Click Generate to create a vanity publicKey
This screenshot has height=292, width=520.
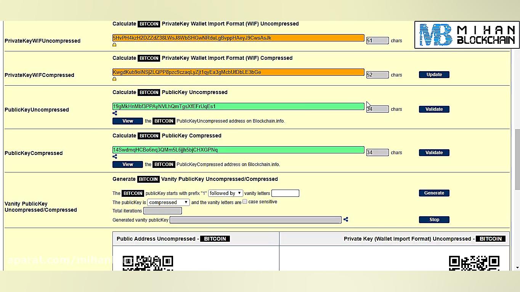point(434,193)
